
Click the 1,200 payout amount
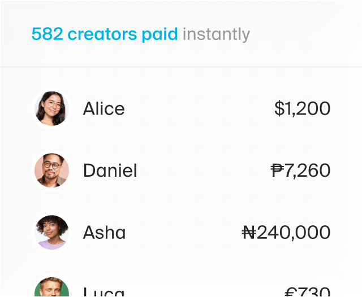coord(309,108)
